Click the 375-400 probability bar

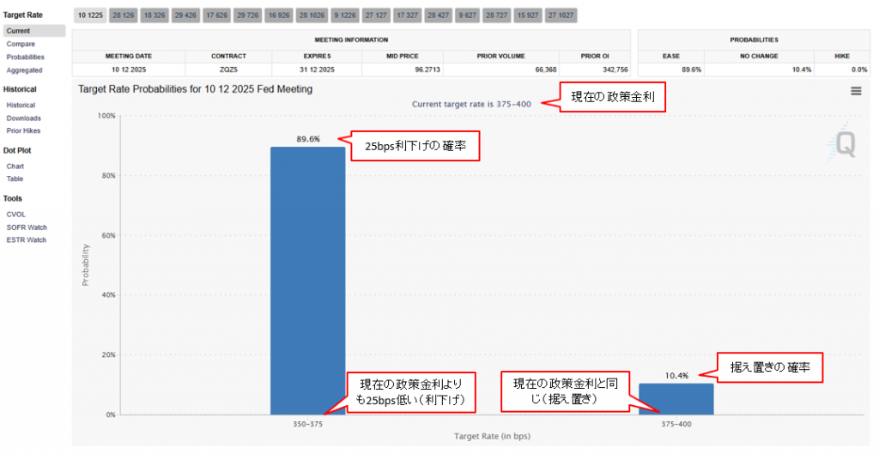(676, 399)
